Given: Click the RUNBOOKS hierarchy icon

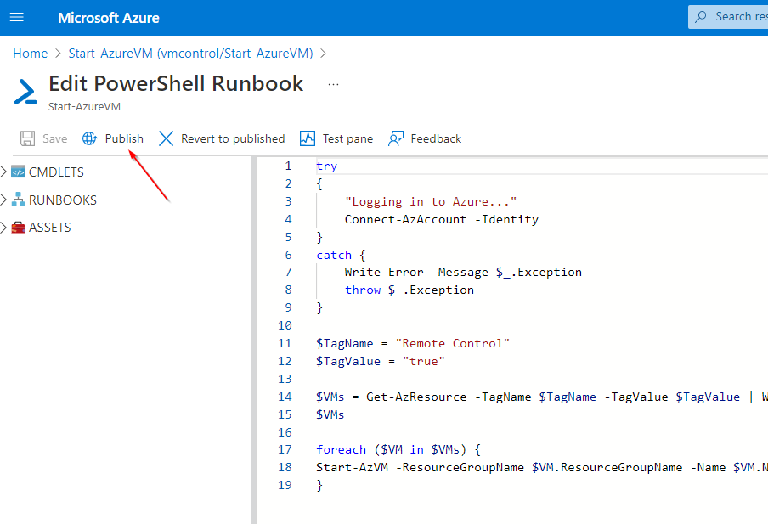Looking at the screenshot, I should 18,200.
